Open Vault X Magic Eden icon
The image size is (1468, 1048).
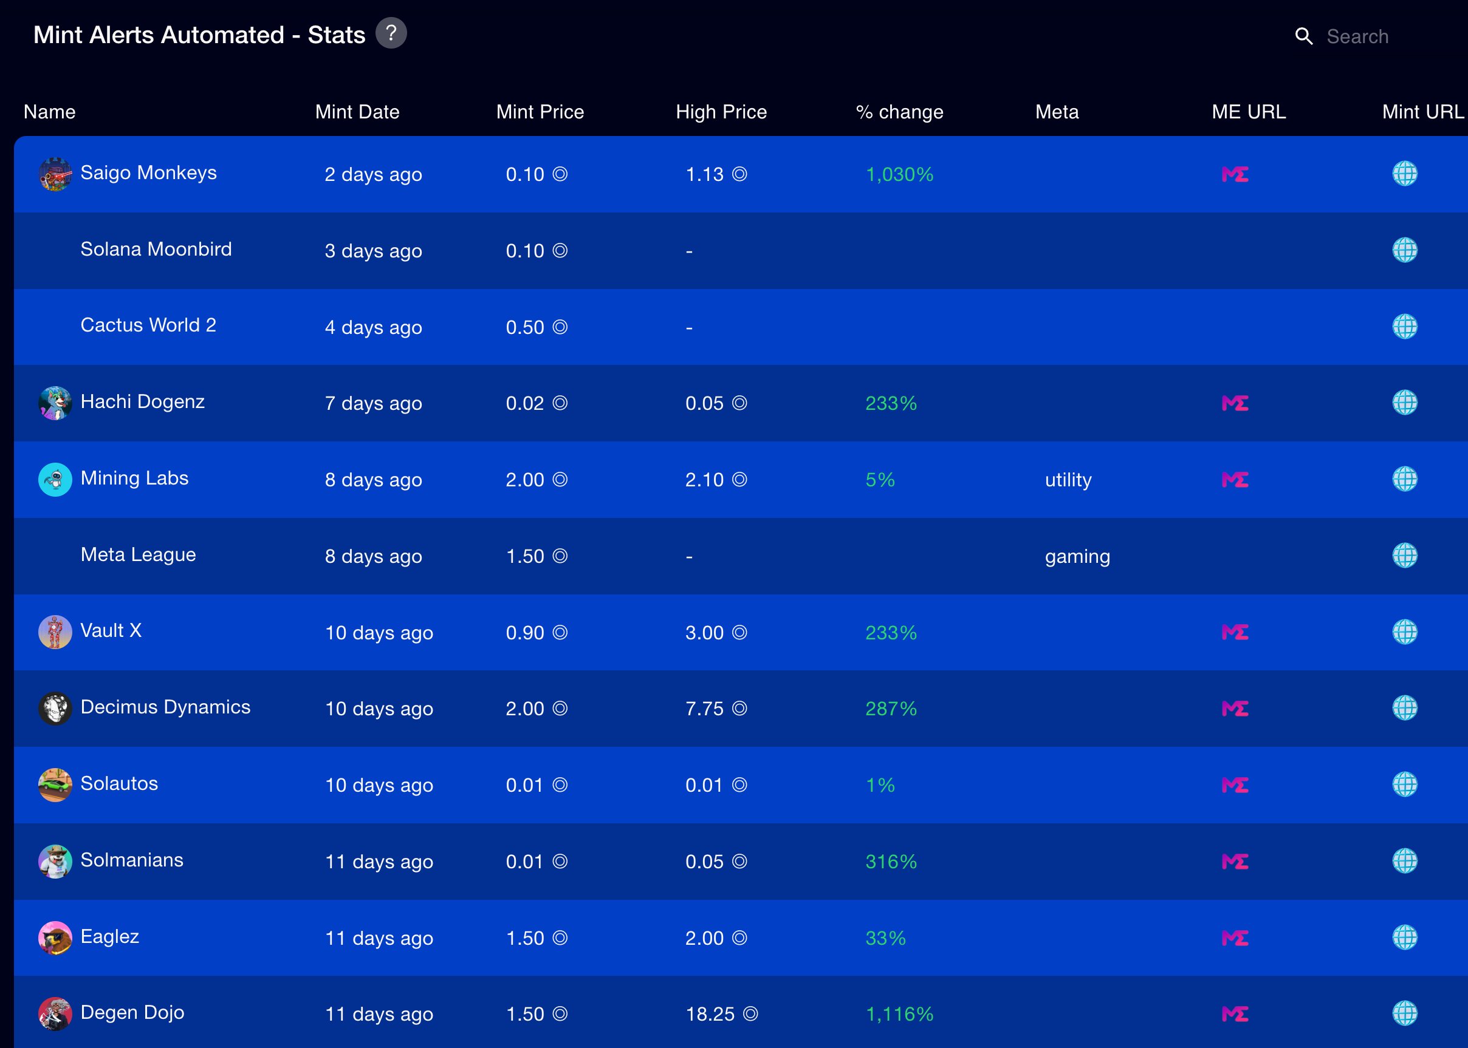1234,633
